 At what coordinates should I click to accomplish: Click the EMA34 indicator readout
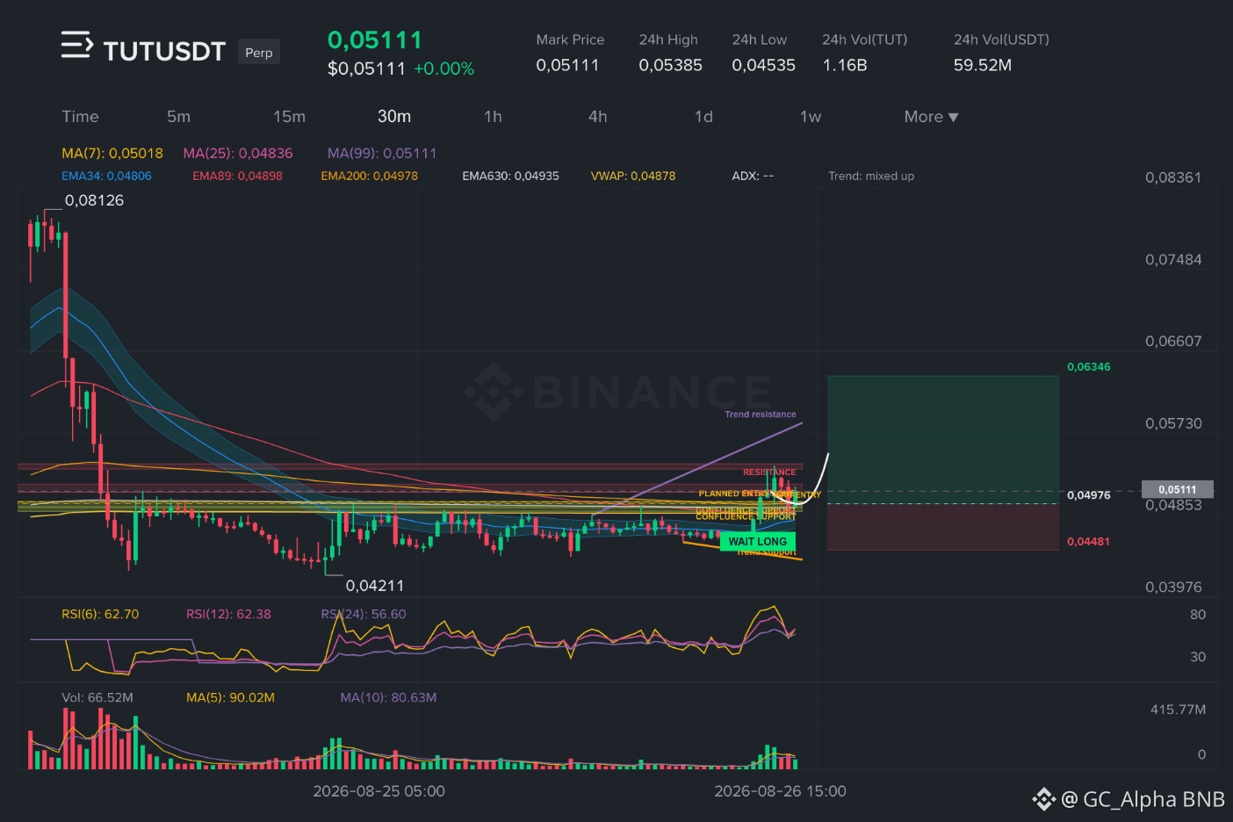(x=106, y=177)
